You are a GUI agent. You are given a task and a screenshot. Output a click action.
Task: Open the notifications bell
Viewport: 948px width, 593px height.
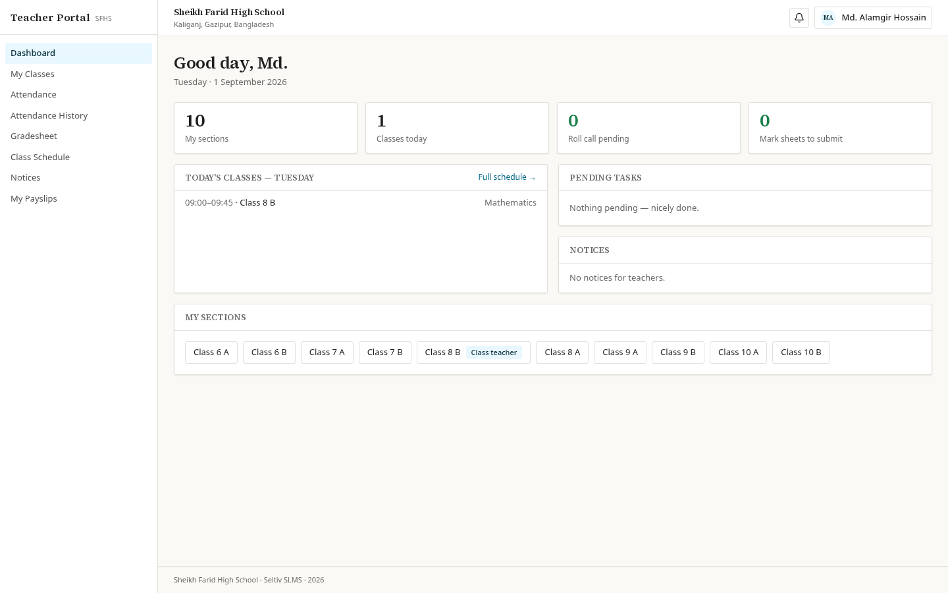click(799, 18)
